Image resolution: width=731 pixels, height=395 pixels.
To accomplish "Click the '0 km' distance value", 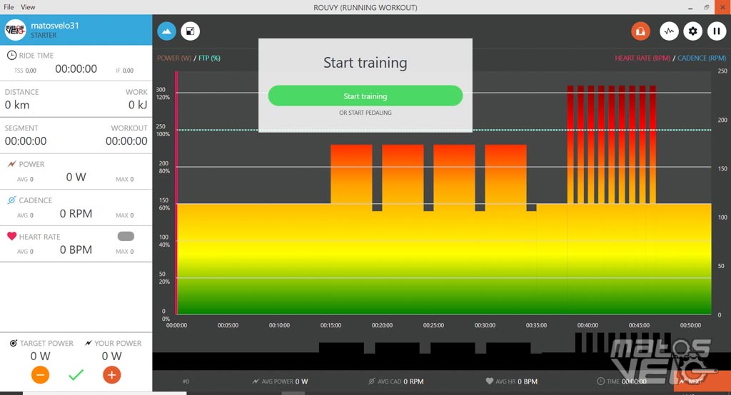I will 17,105.
